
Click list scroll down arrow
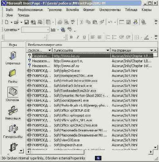click(155, 147)
